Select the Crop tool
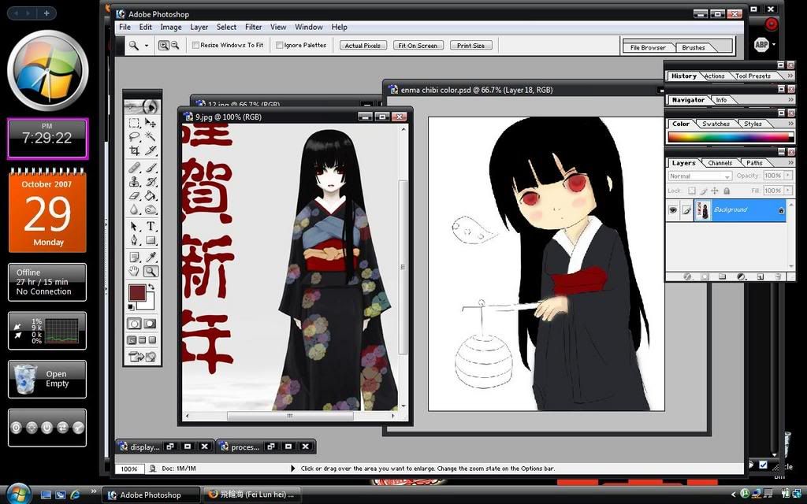The image size is (807, 504). point(134,150)
